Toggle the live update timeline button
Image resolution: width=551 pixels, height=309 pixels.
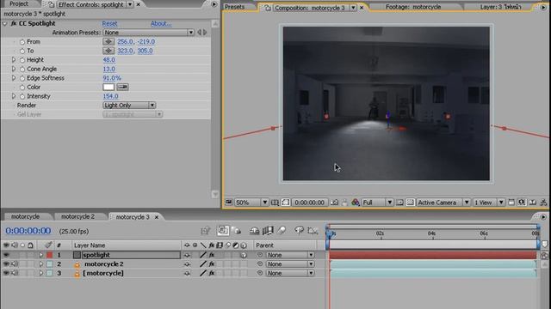[222, 230]
